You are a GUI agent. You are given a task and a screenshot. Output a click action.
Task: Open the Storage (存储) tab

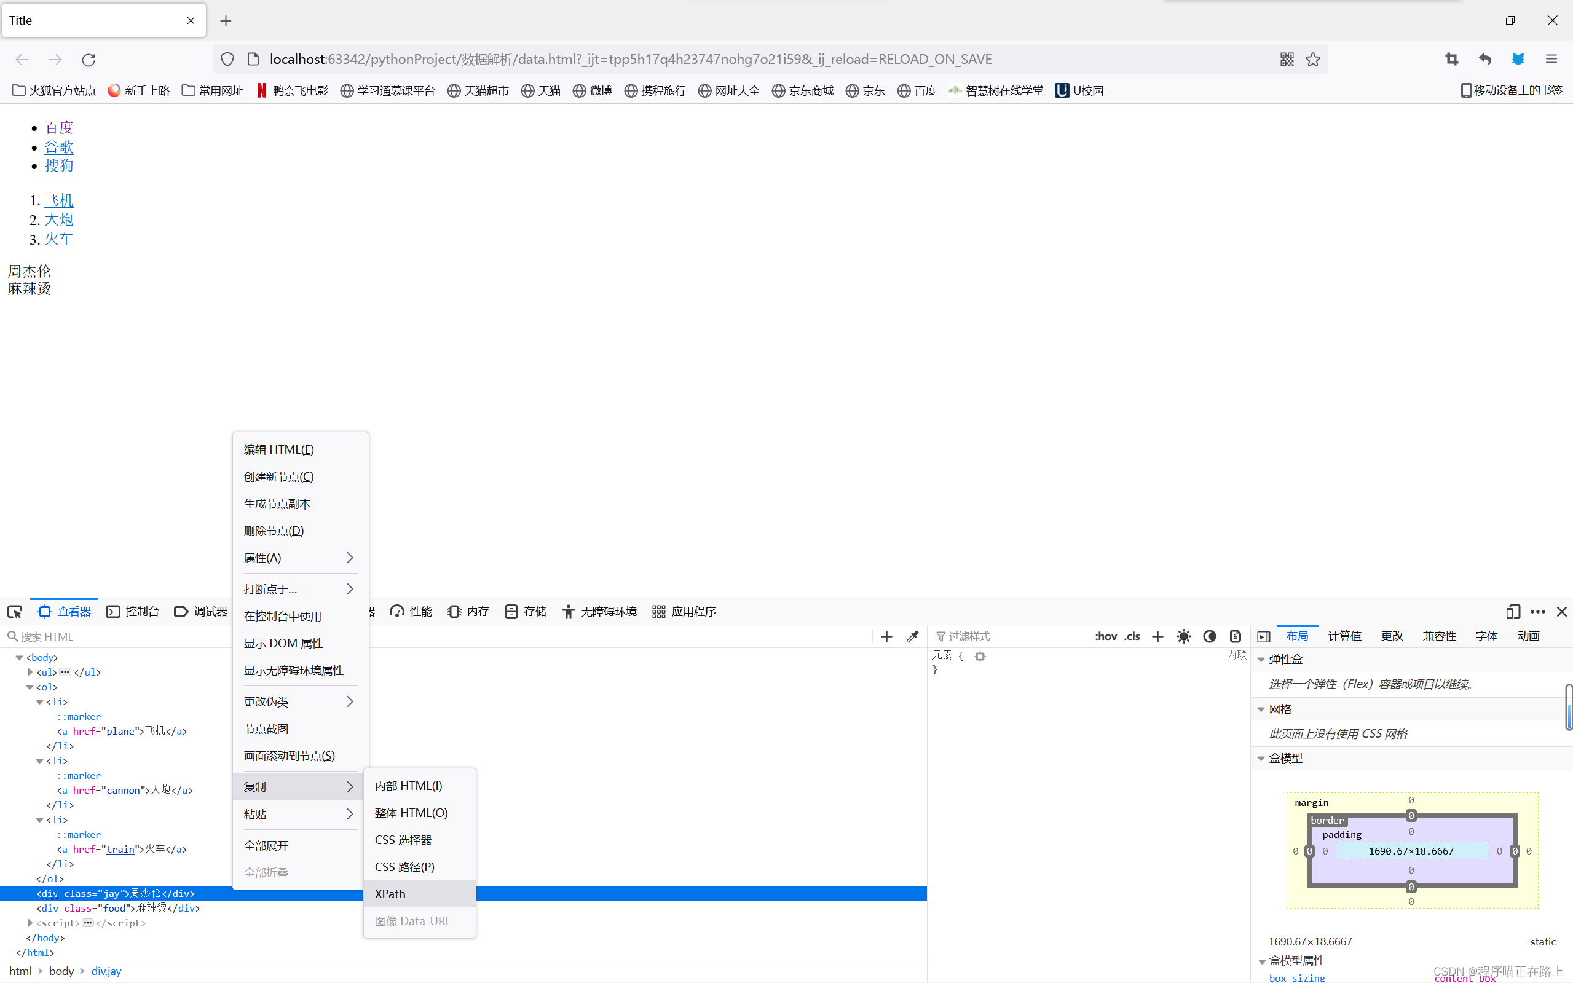click(x=525, y=611)
